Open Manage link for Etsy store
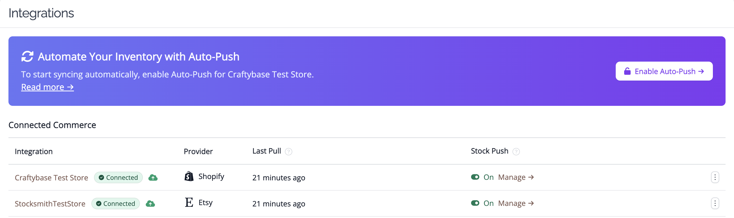The height and width of the screenshot is (218, 734). (516, 203)
